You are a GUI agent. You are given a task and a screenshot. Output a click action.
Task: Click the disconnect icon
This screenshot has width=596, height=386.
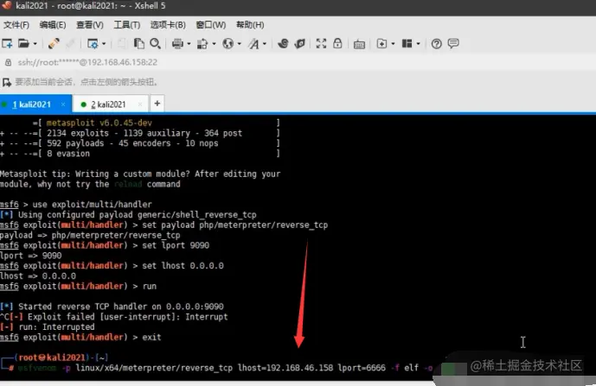(70, 44)
